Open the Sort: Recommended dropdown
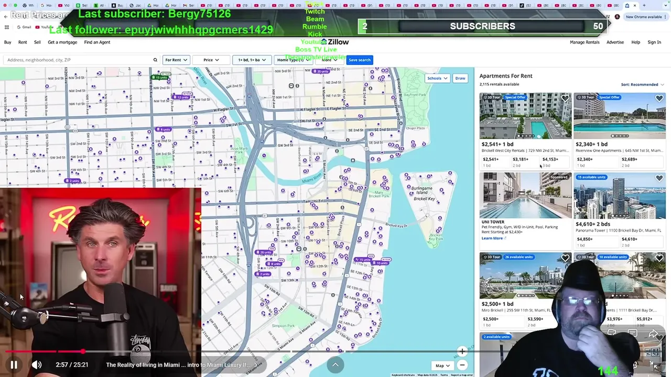This screenshot has width=671, height=377. pos(642,84)
